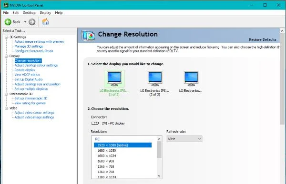This screenshot has width=286, height=184.
Task: Select 1366 × 768 resolution
Action: pos(106,166)
